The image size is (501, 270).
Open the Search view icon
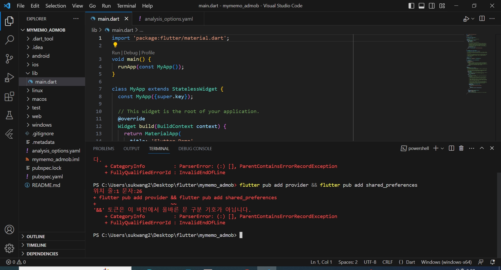click(9, 40)
